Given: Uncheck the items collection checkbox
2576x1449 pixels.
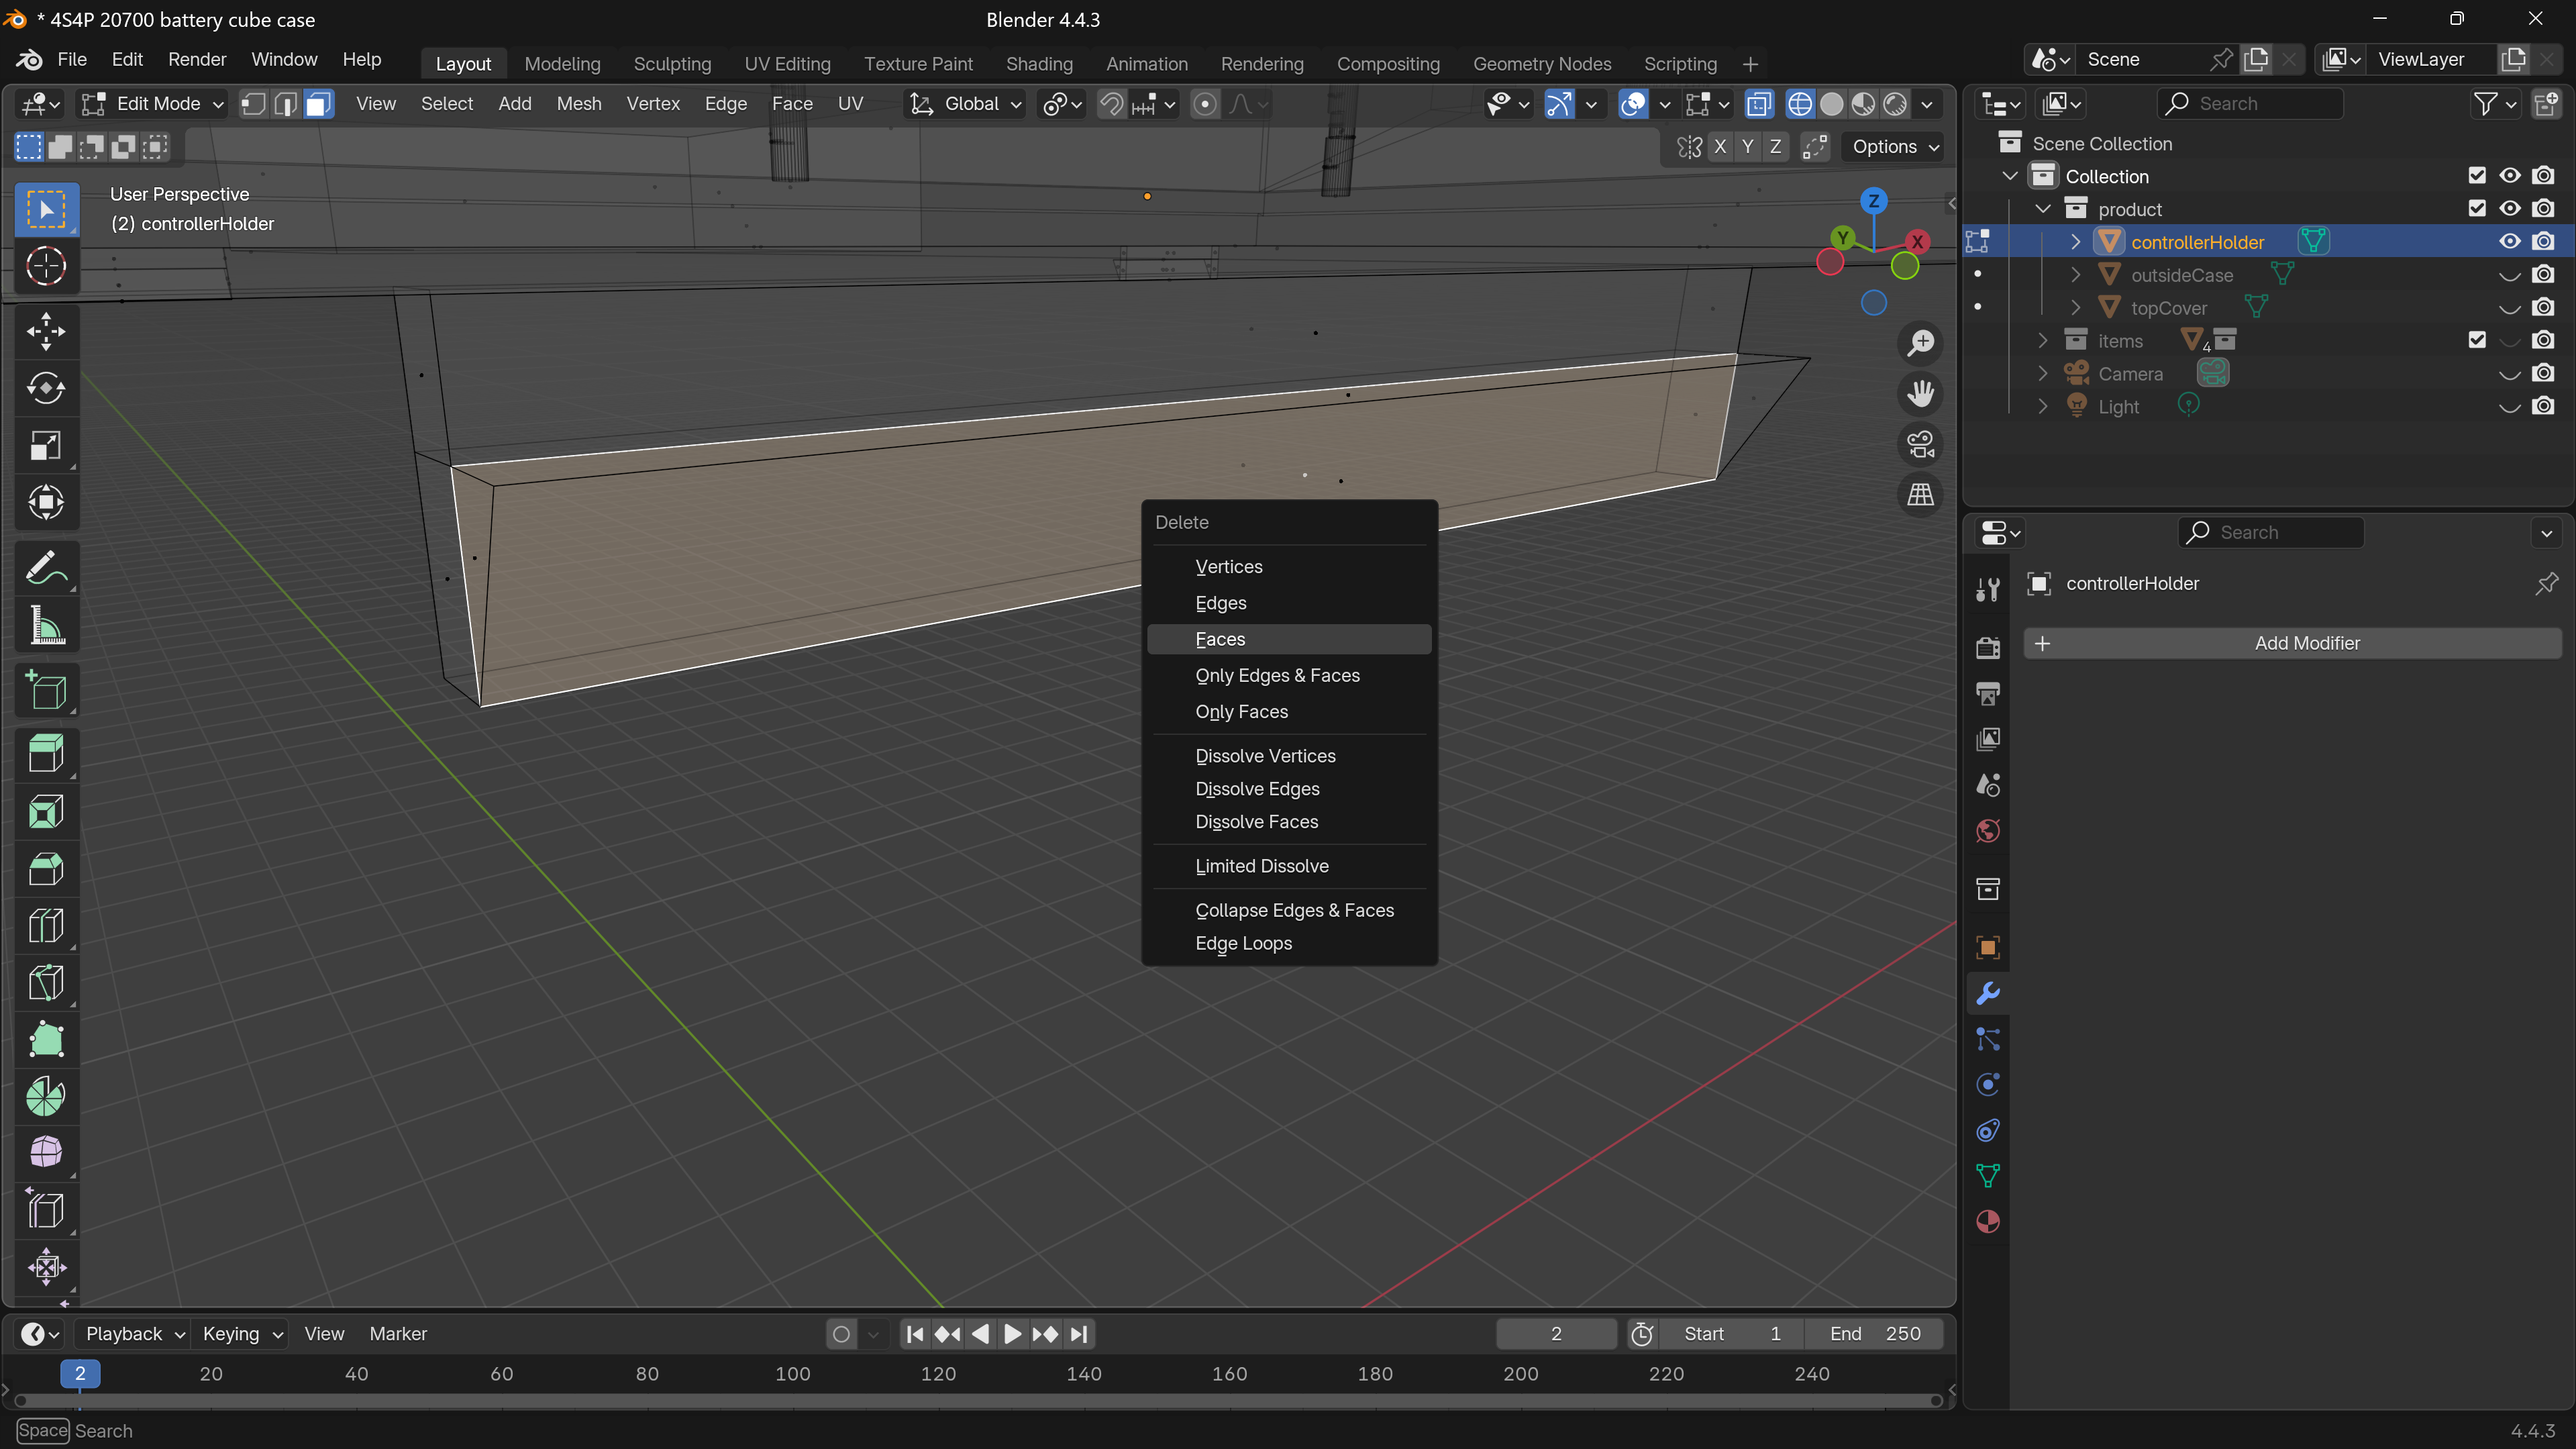Looking at the screenshot, I should click(2477, 341).
